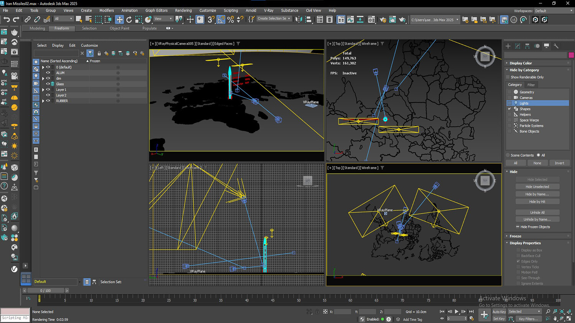This screenshot has height=323, width=575.
Task: Select the Move transform tool
Action: (x=120, y=20)
